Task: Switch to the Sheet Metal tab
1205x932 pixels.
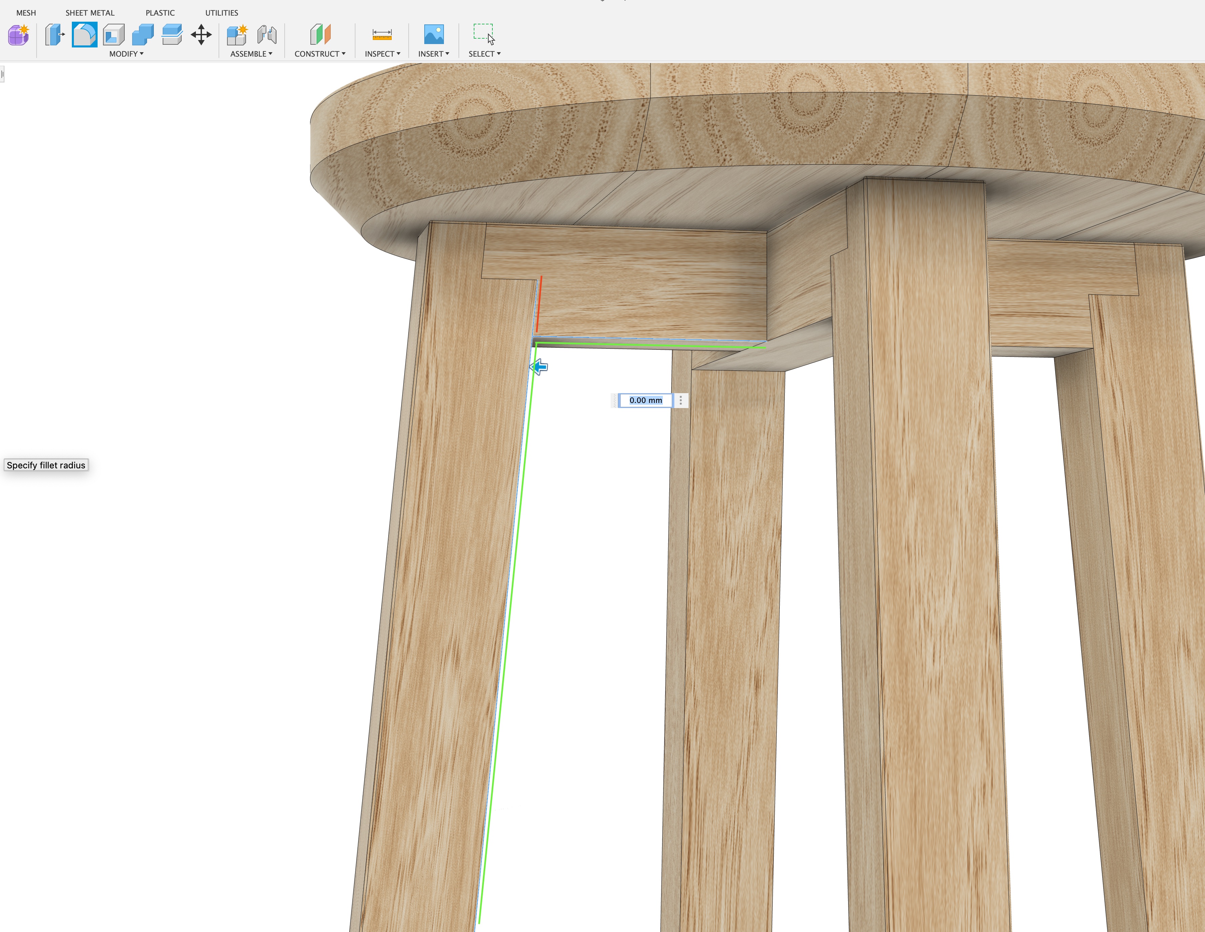Action: point(90,12)
